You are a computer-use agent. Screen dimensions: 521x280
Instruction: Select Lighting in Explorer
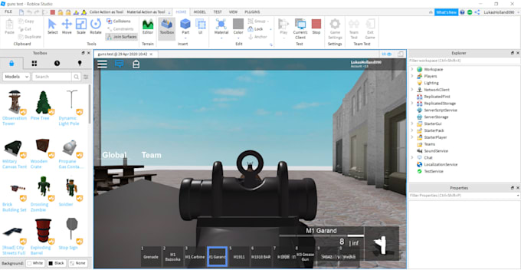pos(431,83)
